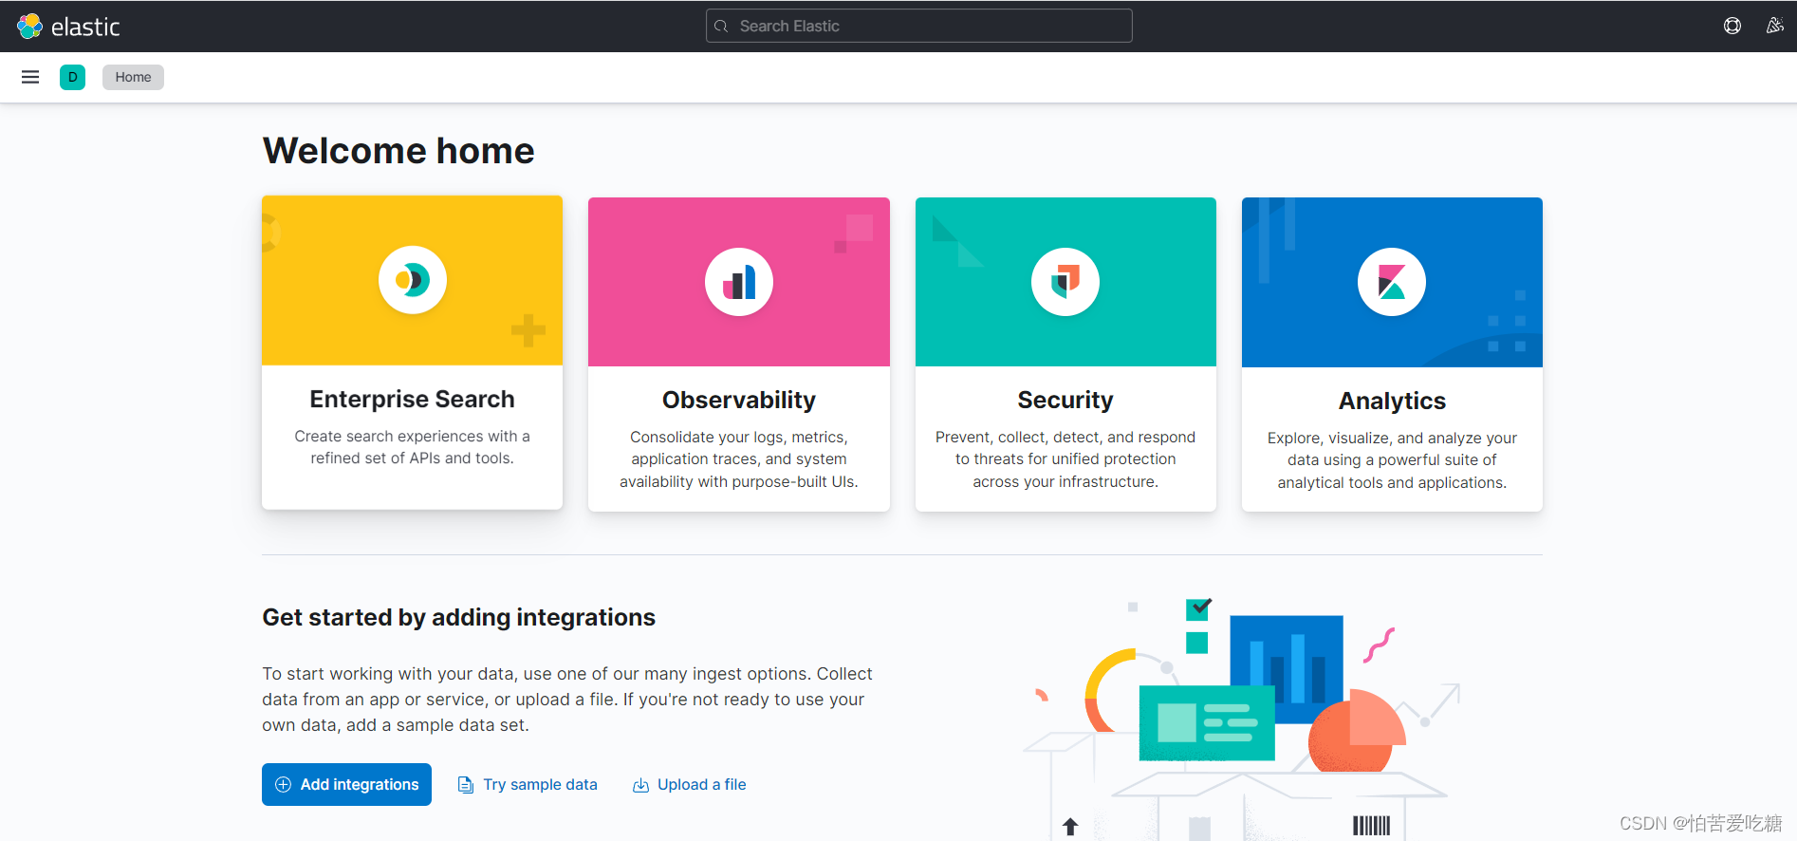Image resolution: width=1797 pixels, height=841 pixels.
Task: Click 'To start working with your data' paragraph
Action: pos(567,699)
